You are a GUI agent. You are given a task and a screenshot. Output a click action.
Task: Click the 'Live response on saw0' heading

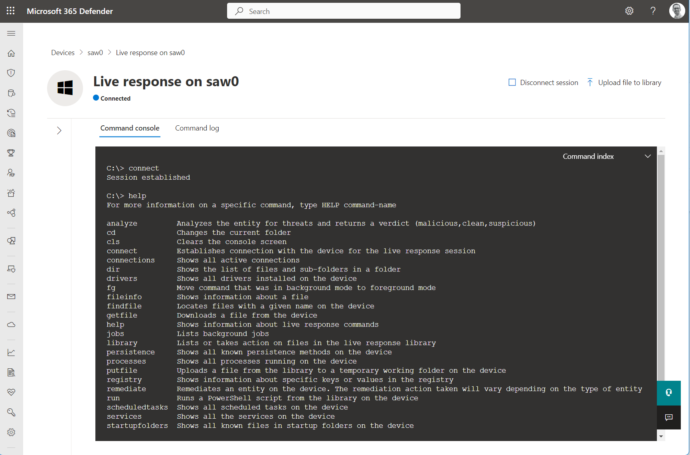166,82
